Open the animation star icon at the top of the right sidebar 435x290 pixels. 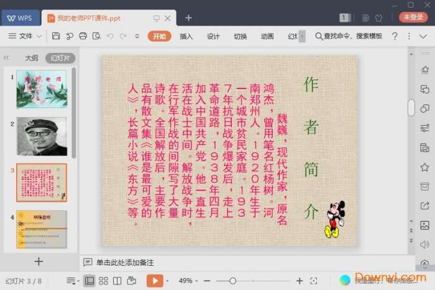coord(424,70)
